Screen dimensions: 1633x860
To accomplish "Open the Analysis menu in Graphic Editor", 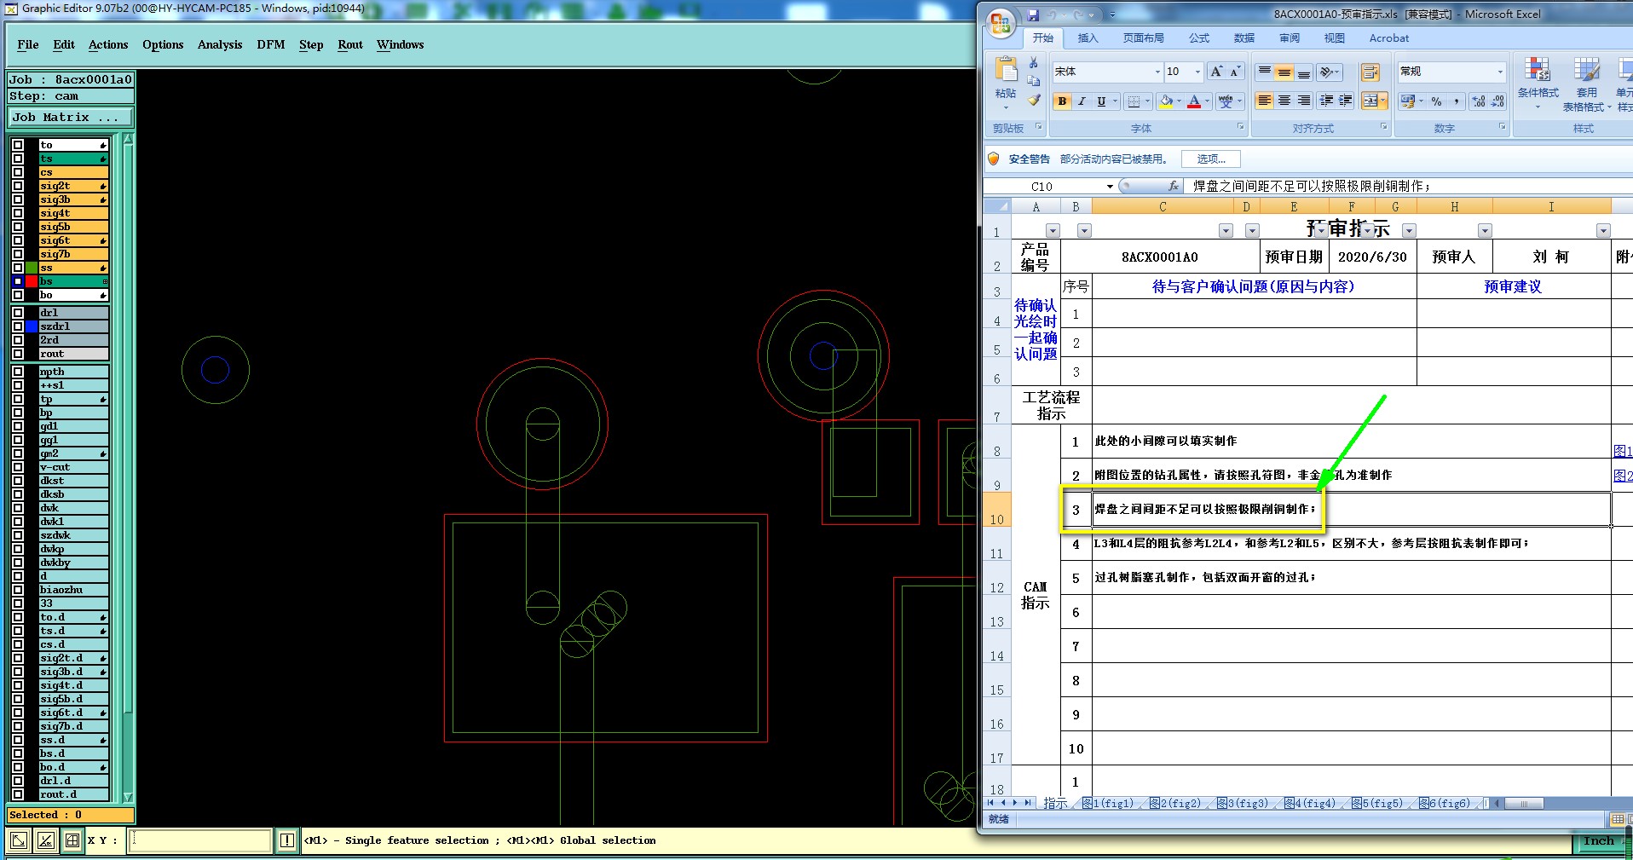I will click(x=220, y=44).
